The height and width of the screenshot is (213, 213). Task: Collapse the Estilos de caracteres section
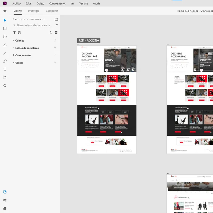[x=14, y=48]
